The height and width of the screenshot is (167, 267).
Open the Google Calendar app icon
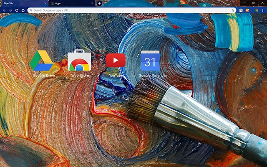(150, 61)
